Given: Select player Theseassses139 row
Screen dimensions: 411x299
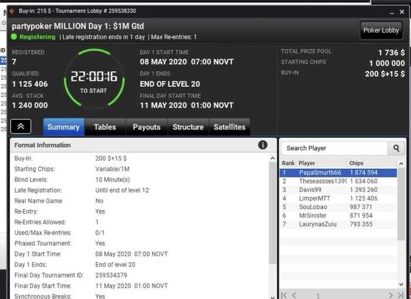Looking at the screenshot, I should tap(338, 181).
